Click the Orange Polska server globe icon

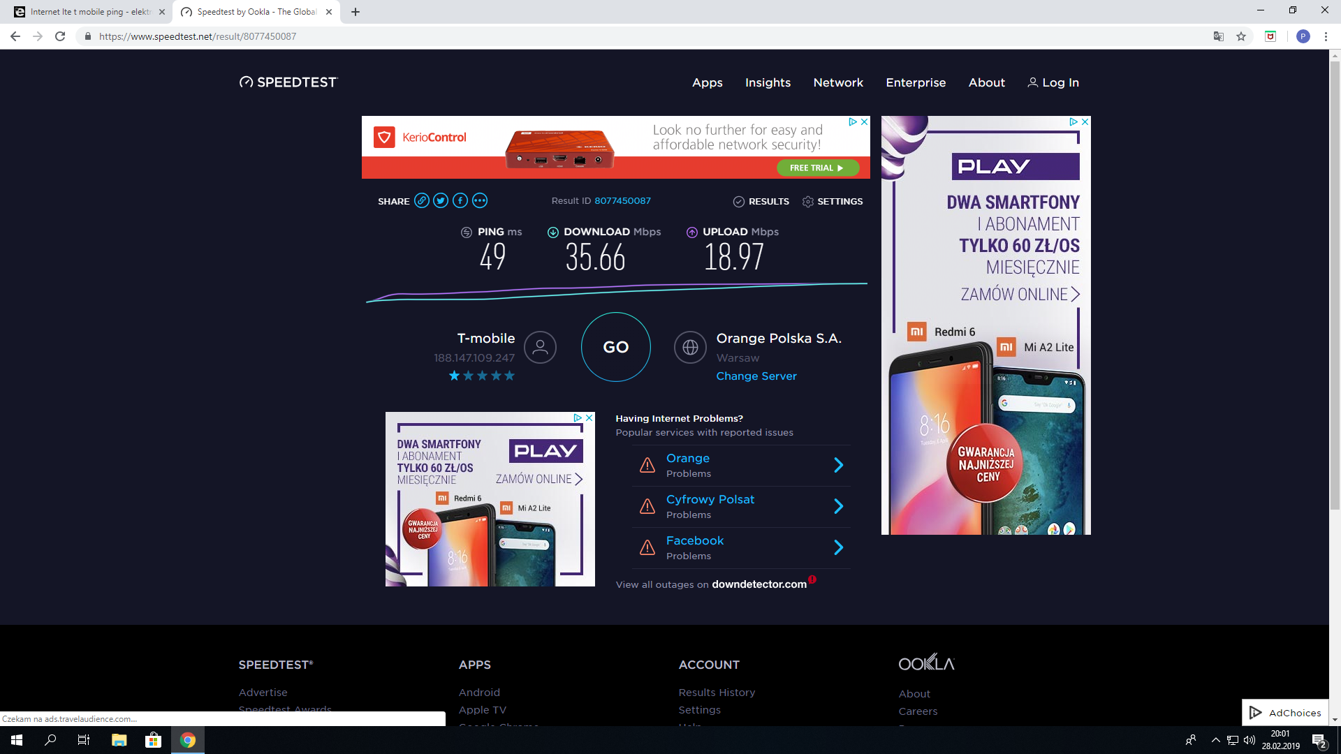click(690, 347)
